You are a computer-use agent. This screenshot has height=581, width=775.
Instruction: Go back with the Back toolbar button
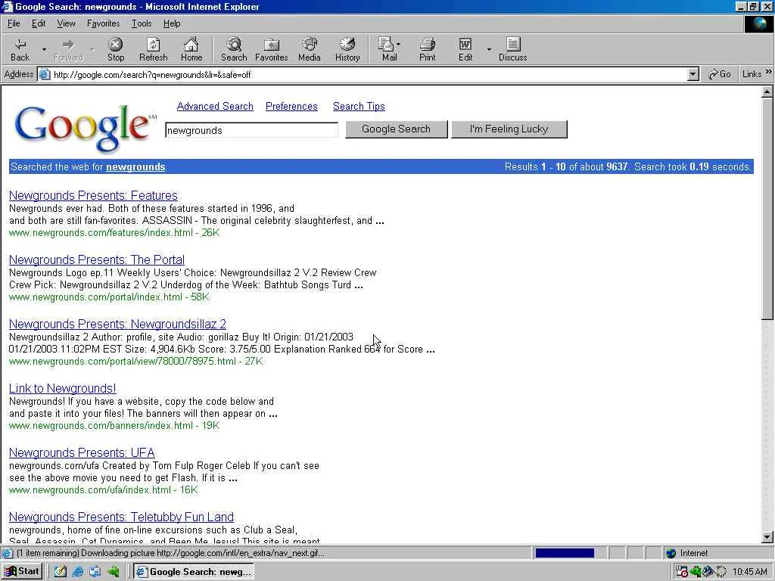click(20, 49)
